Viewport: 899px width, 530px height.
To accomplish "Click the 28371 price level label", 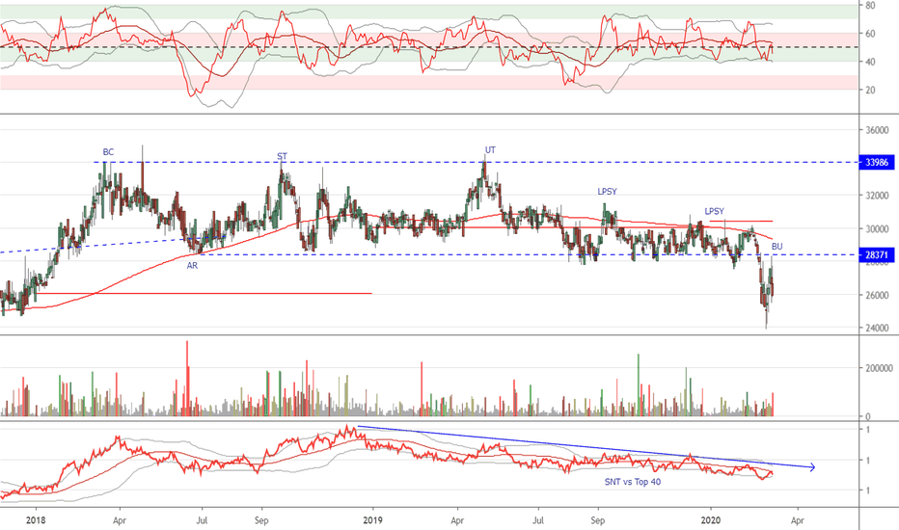I will pos(877,255).
